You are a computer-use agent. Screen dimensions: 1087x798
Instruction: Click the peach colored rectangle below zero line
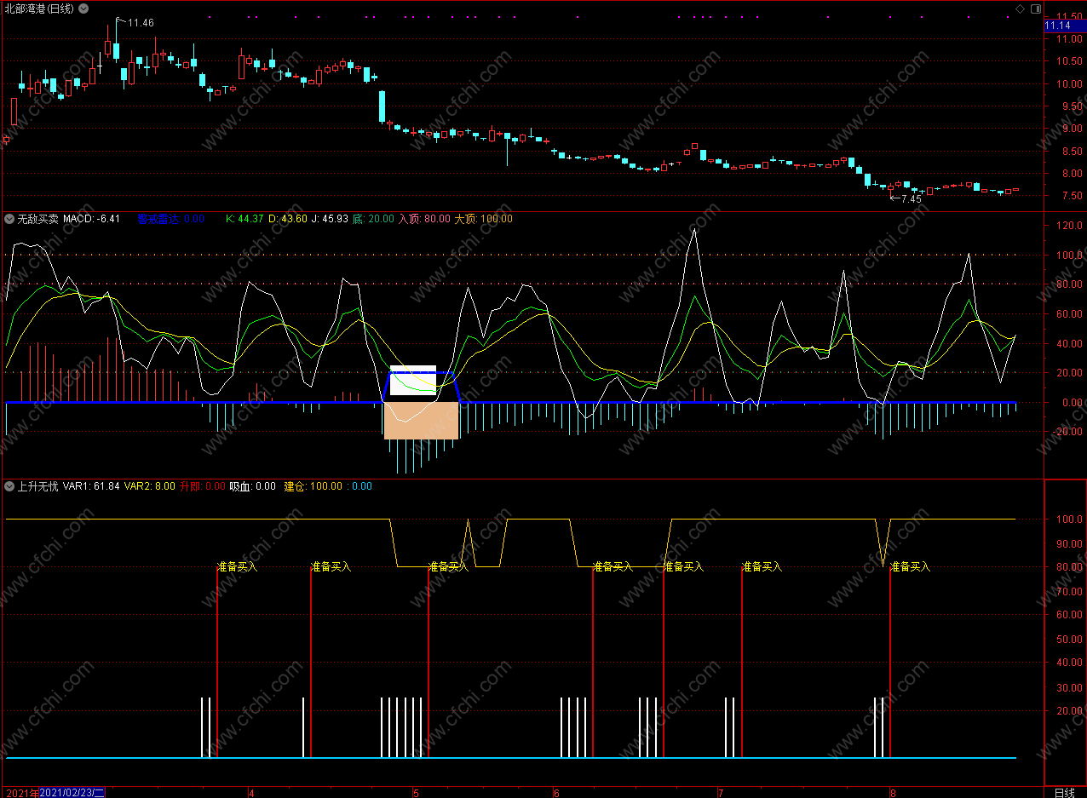[x=421, y=421]
